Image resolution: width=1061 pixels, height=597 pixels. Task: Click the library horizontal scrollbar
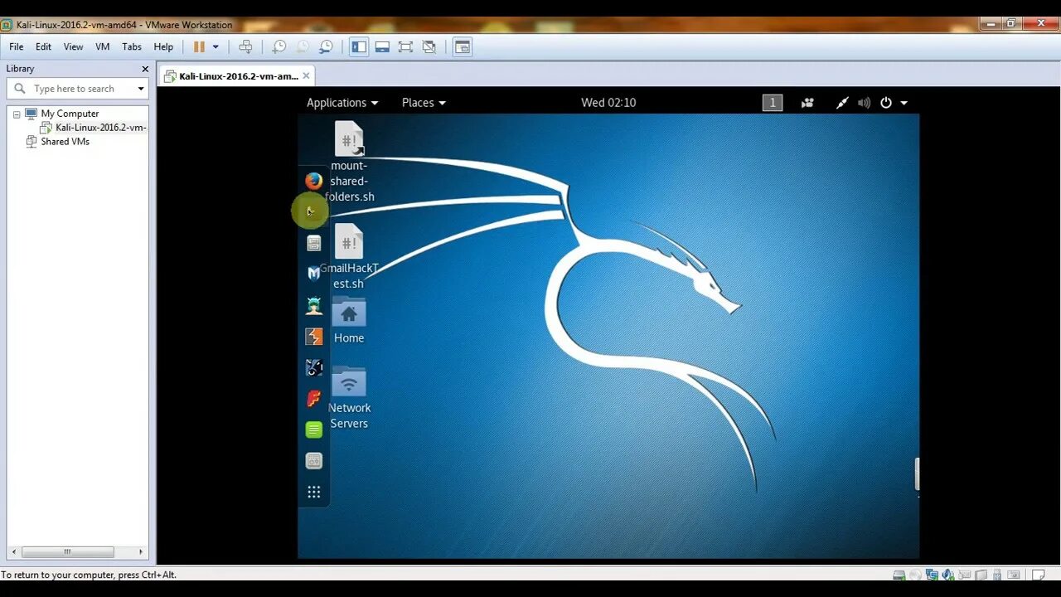pos(68,551)
